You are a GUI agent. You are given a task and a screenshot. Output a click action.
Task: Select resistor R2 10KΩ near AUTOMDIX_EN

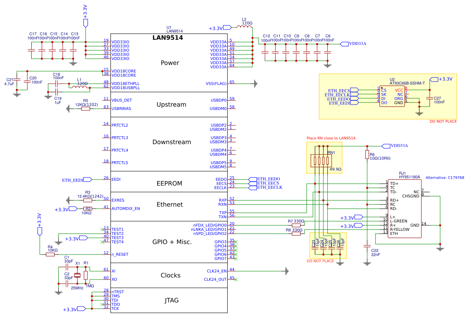[88, 209]
